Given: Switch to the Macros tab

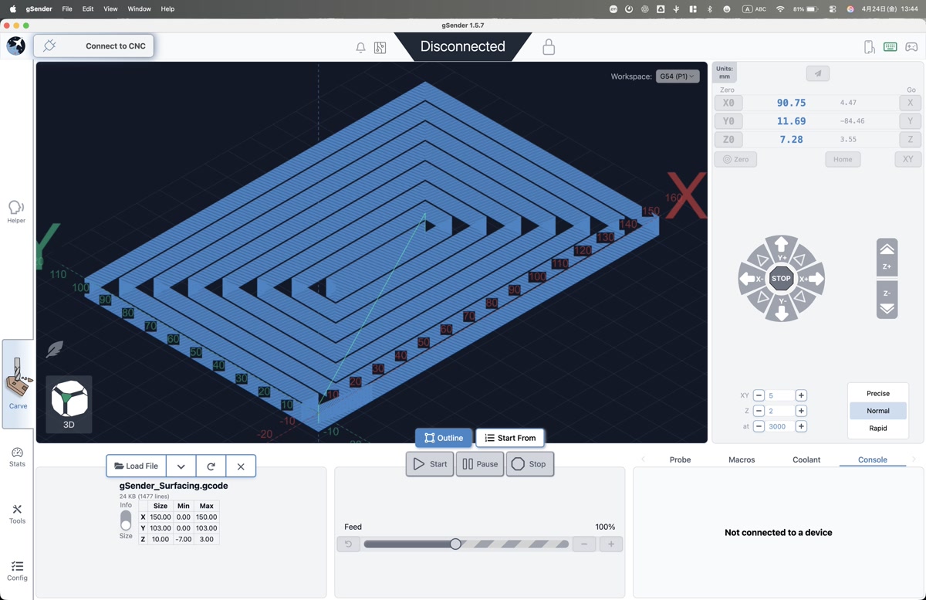Looking at the screenshot, I should (x=742, y=459).
